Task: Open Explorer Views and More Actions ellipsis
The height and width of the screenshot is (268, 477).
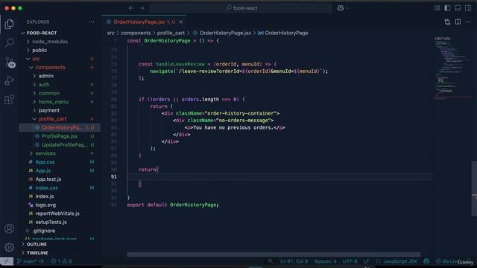Action: [x=92, y=22]
